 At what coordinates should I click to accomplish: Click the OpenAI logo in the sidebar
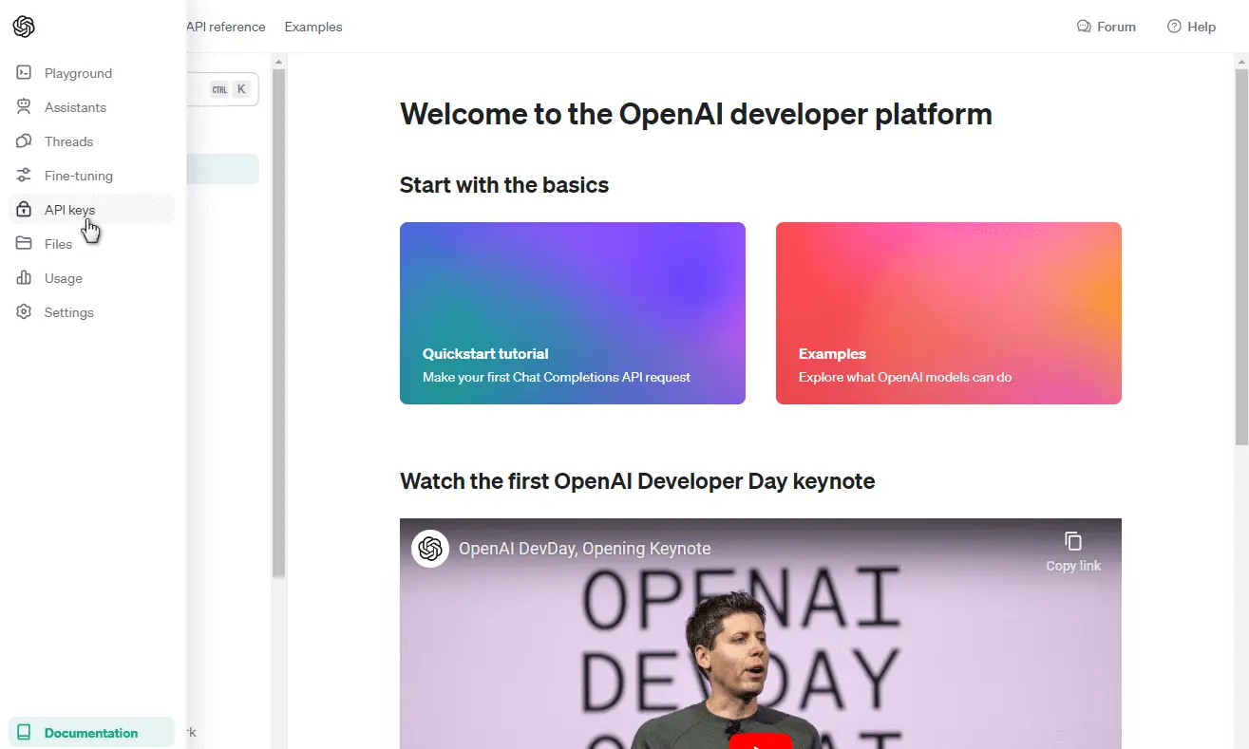24,27
